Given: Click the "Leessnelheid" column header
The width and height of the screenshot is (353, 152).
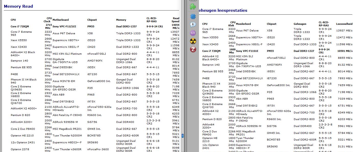Looking at the screenshot, I should pos(344,24).
